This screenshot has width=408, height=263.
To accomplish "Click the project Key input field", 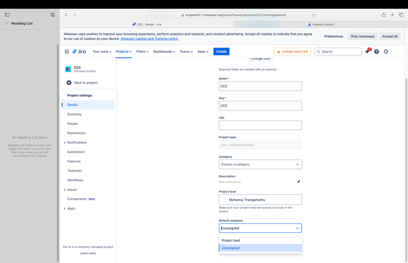I will tap(260, 106).
